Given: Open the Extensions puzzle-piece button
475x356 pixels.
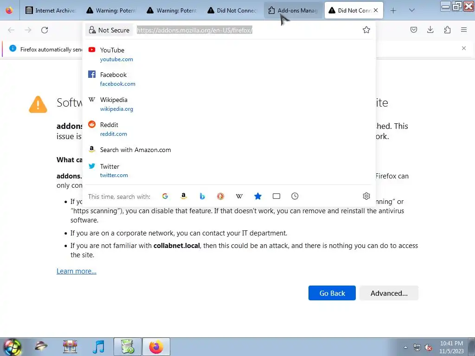Looking at the screenshot, I should tap(447, 30).
